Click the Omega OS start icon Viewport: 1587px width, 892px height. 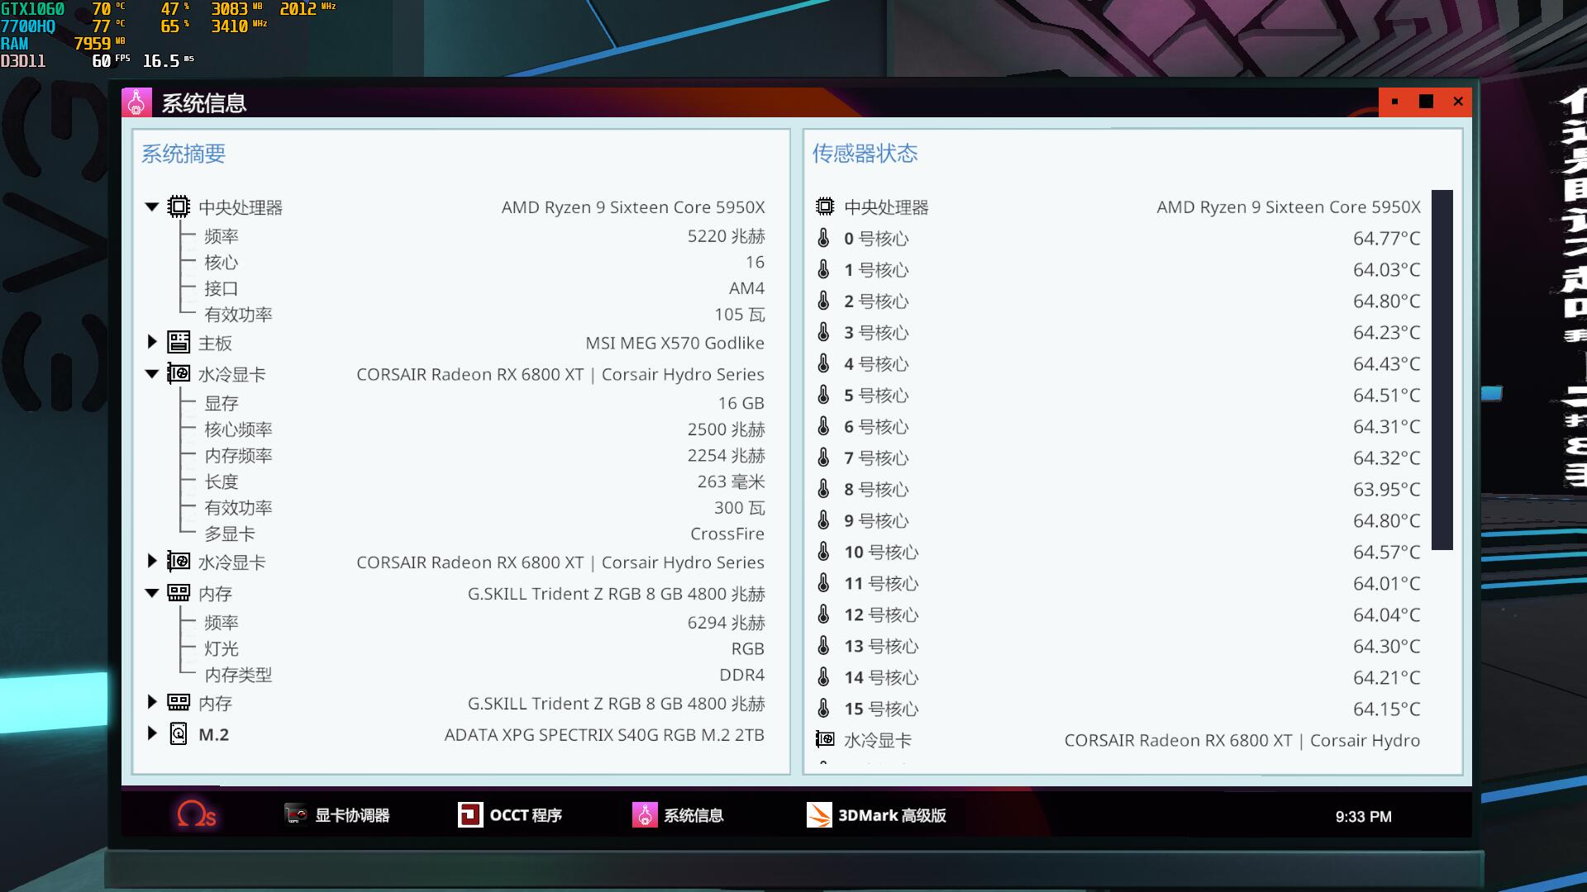click(x=196, y=815)
